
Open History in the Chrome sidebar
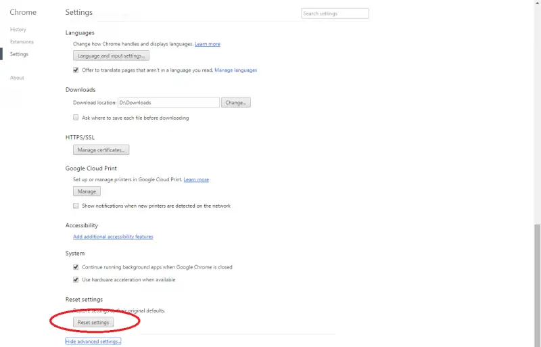click(x=18, y=30)
